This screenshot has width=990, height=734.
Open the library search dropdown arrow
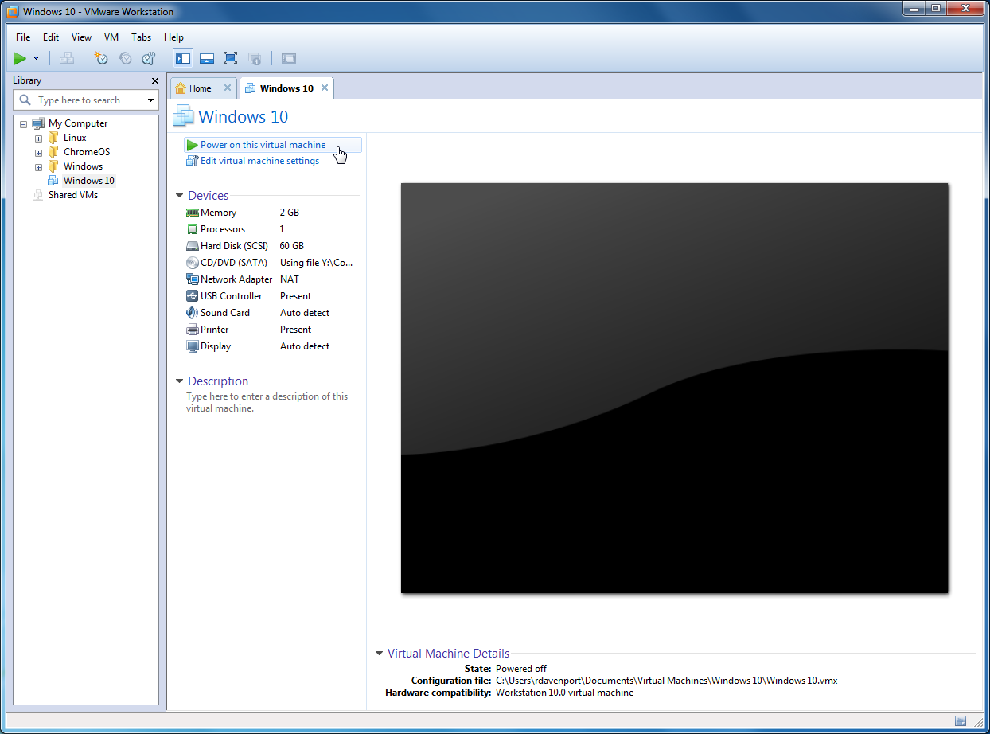click(x=151, y=100)
